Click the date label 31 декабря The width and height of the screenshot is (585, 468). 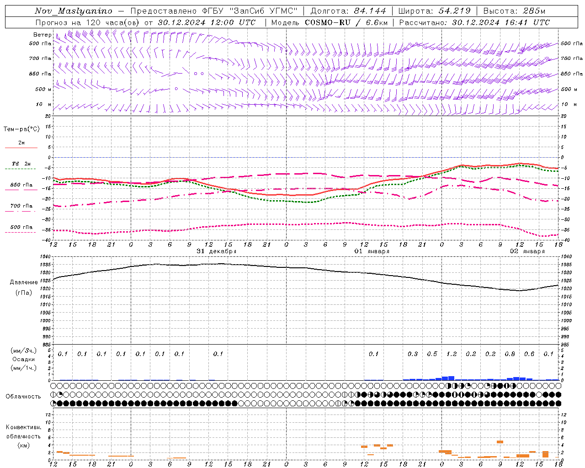point(217,251)
